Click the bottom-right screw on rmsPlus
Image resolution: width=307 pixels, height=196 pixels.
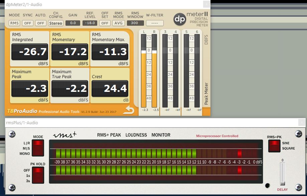click(298, 187)
